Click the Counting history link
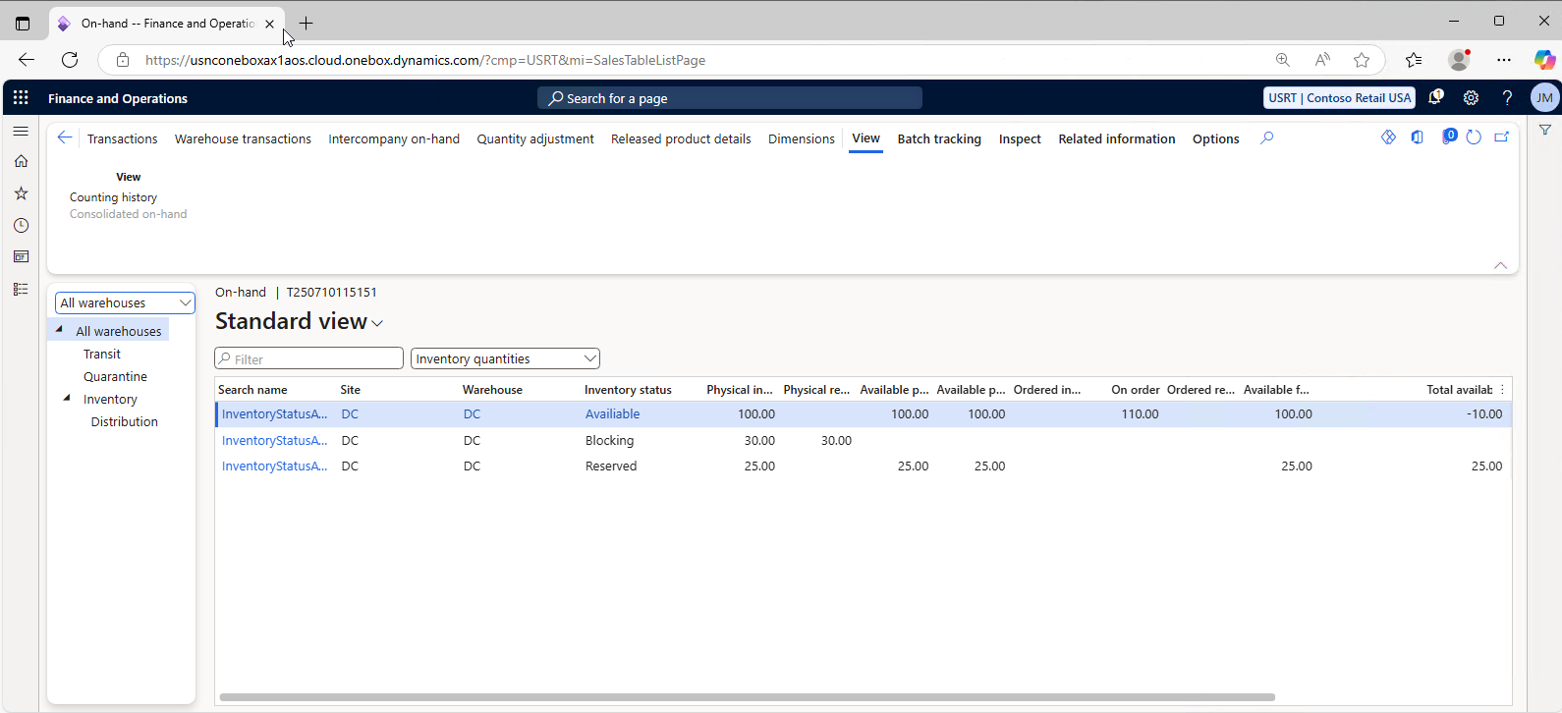The image size is (1562, 713). [x=113, y=197]
